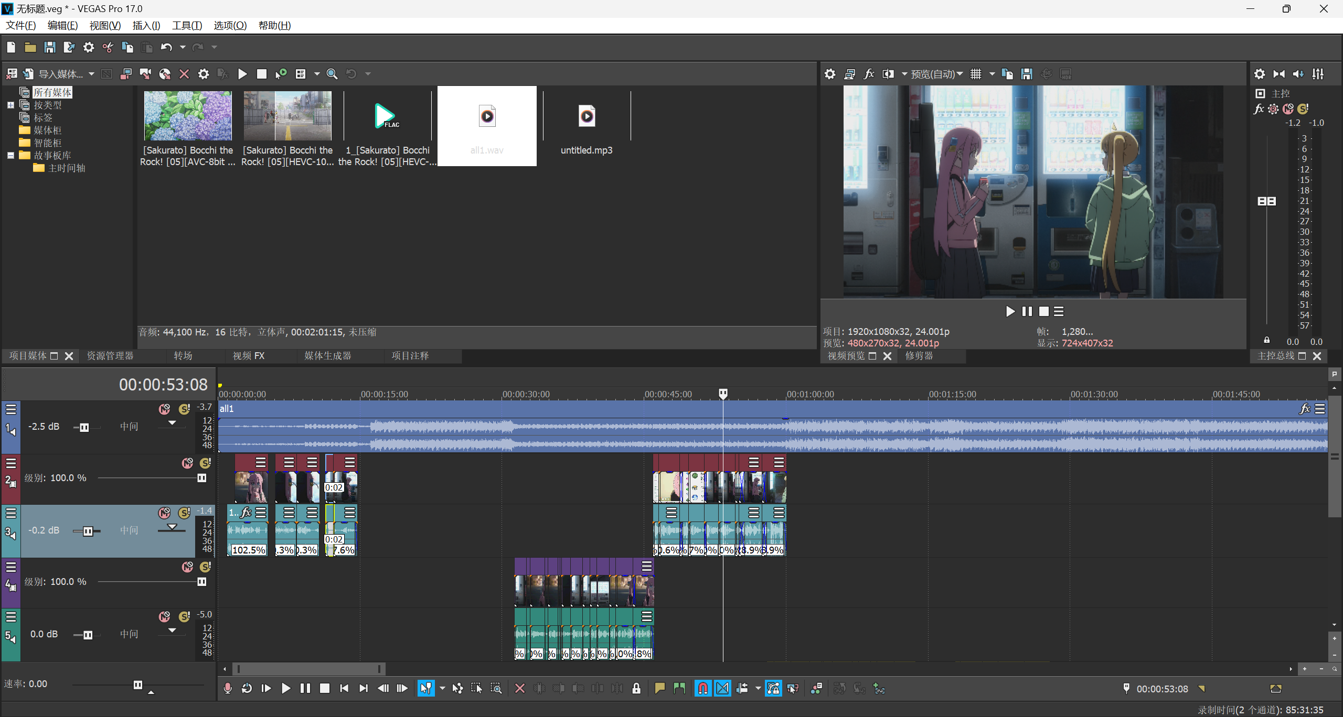Select the zoom edit tool
Screen dimensions: 1343x717
(496, 688)
